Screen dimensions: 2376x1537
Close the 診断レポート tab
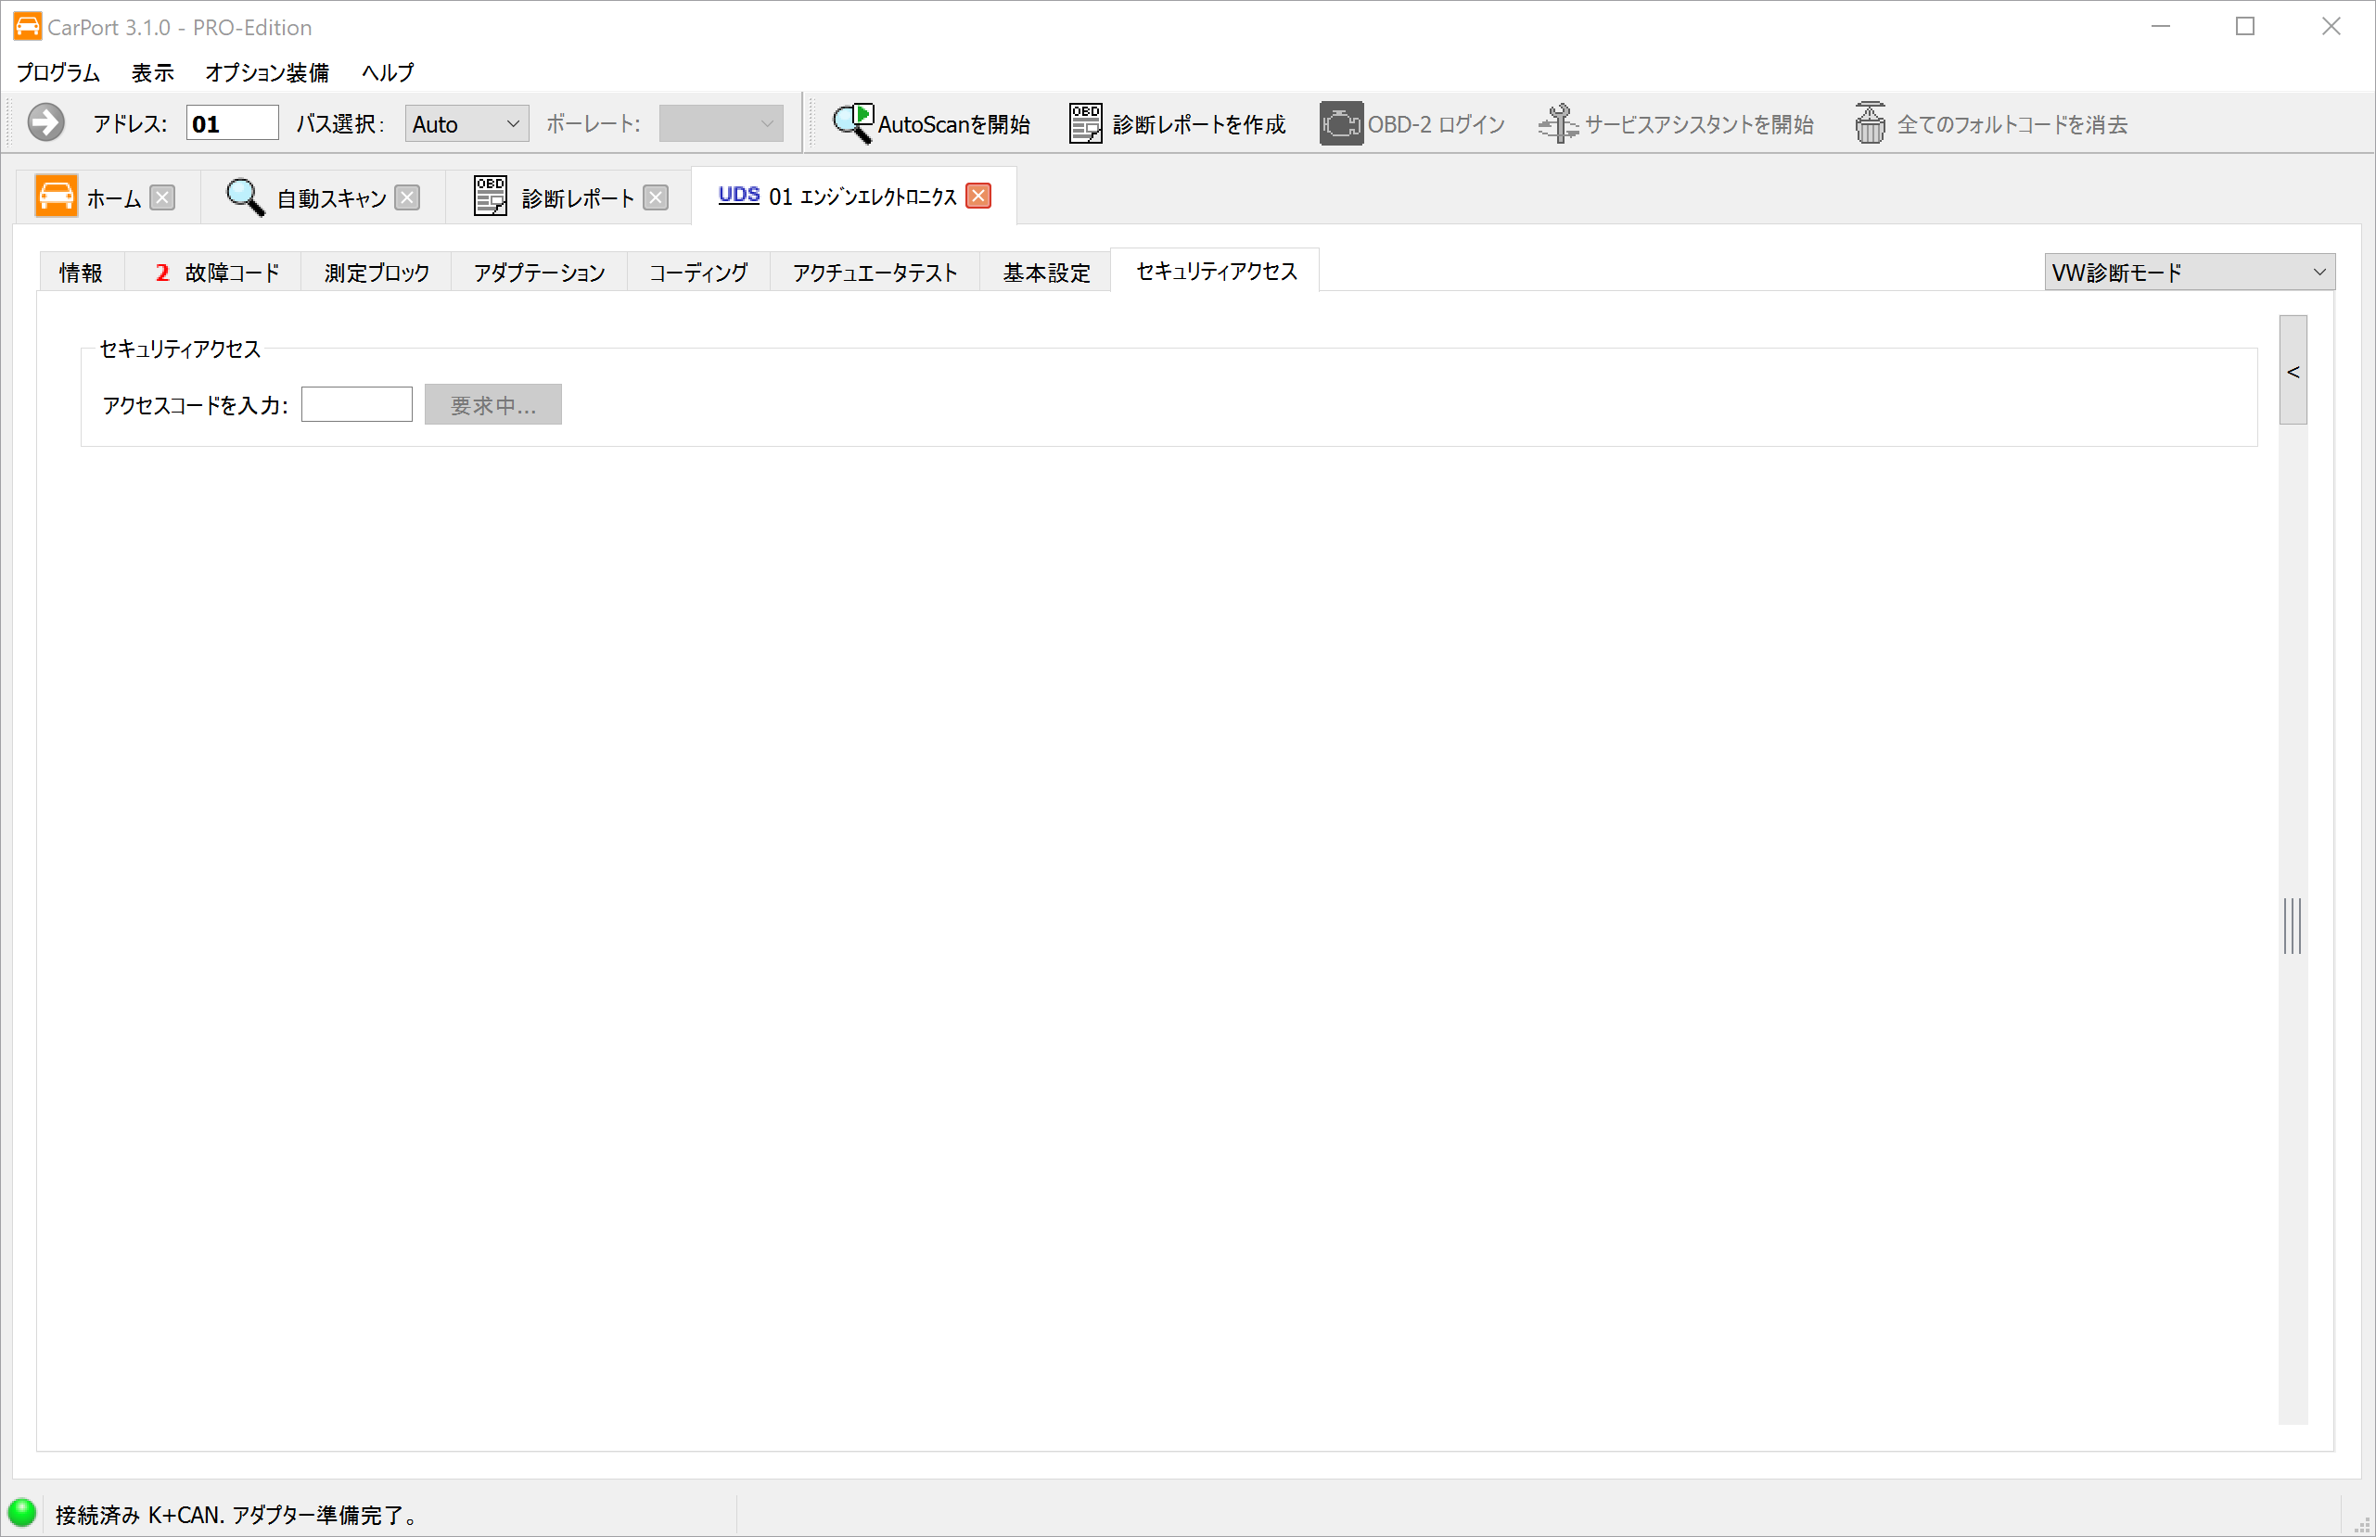(655, 197)
